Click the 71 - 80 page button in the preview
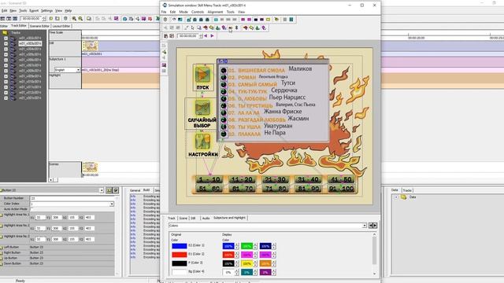The height and width of the screenshot is (283, 504). click(275, 189)
